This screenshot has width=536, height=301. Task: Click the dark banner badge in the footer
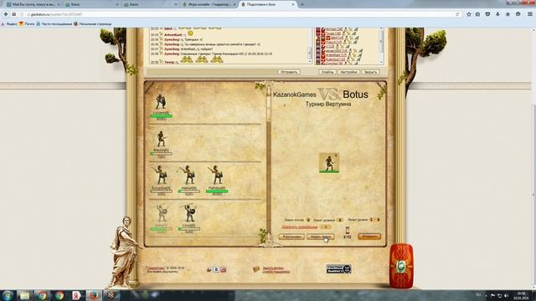(x=338, y=269)
